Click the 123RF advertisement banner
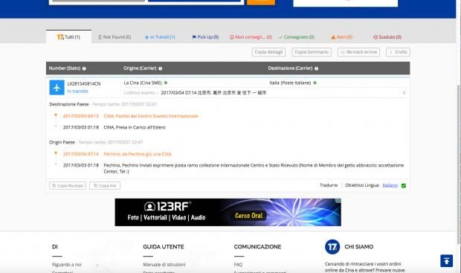The height and width of the screenshot is (273, 461). click(228, 212)
